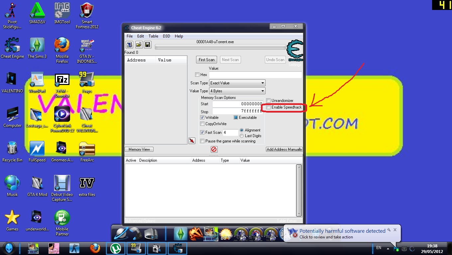Open the Help menu
Image resolution: width=452 pixels, height=255 pixels.
(179, 36)
